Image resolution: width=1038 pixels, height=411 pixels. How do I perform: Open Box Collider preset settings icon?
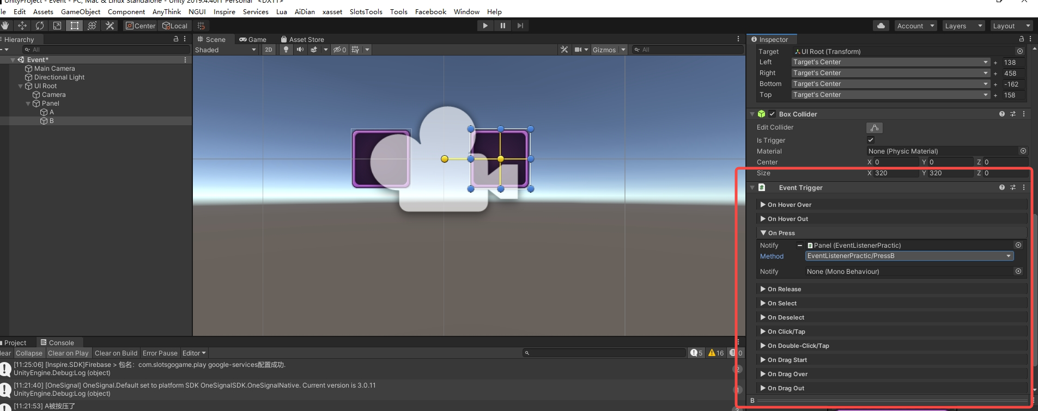point(1013,114)
